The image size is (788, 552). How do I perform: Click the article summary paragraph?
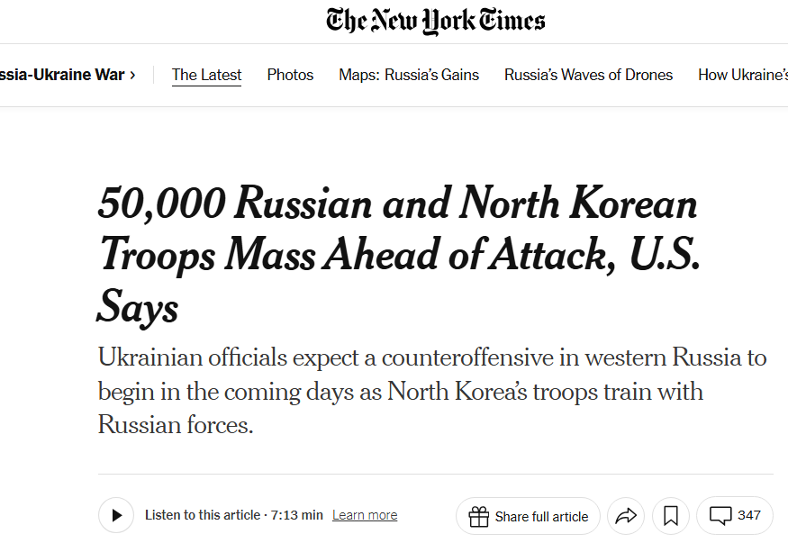click(x=432, y=391)
